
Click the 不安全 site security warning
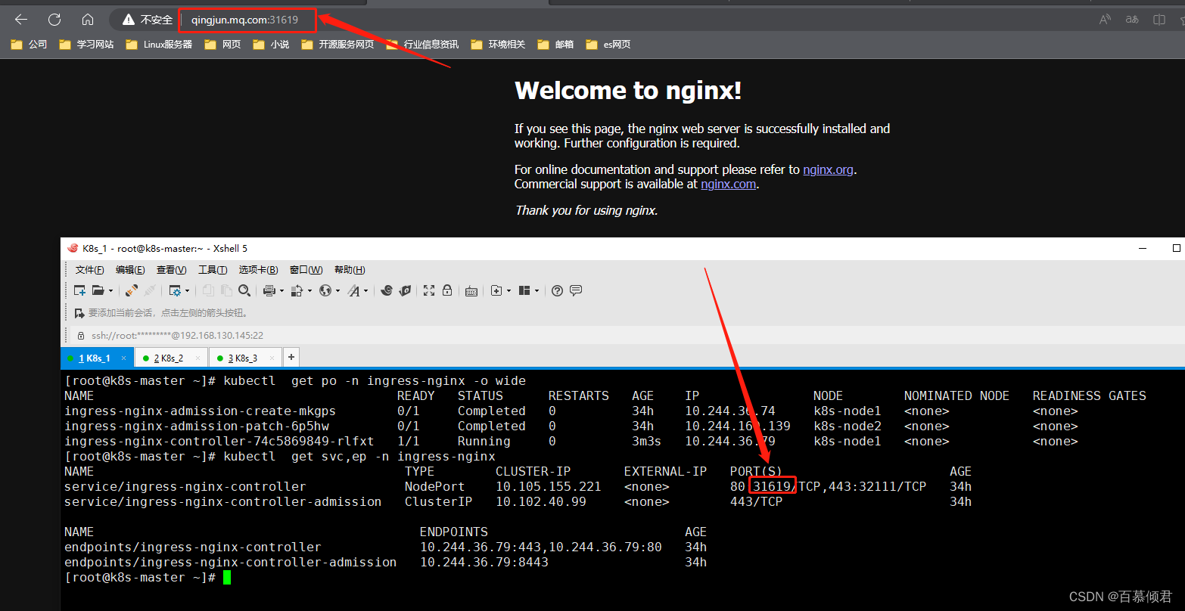pos(148,20)
